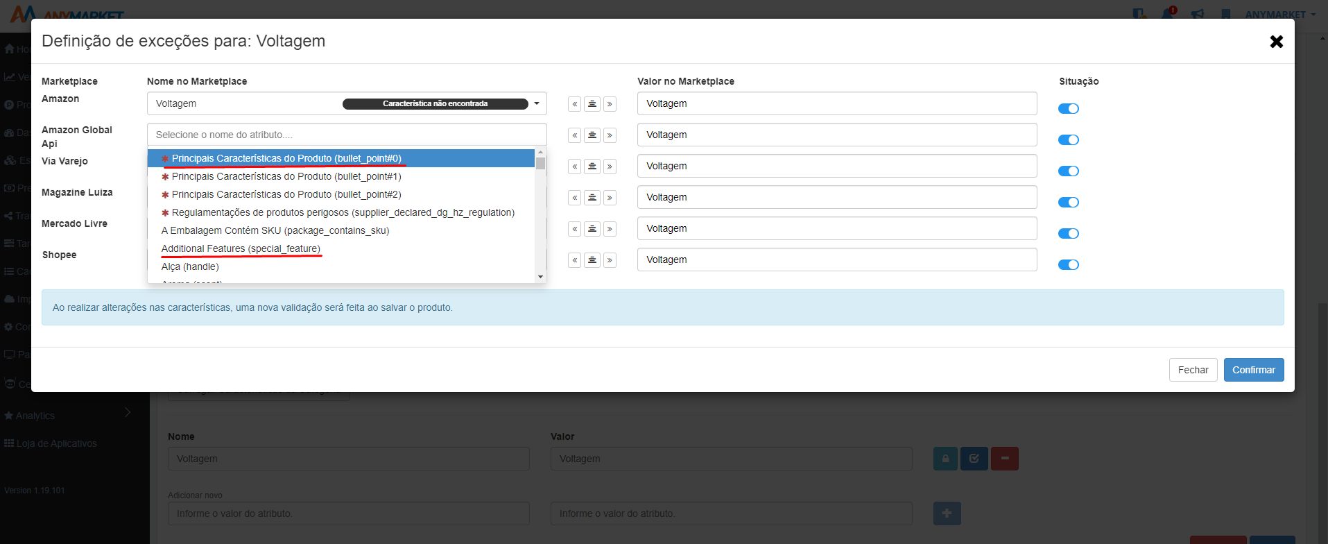Click the Valor no Marketplace field for Magazine Luiza
The height and width of the screenshot is (544, 1328).
pos(837,197)
